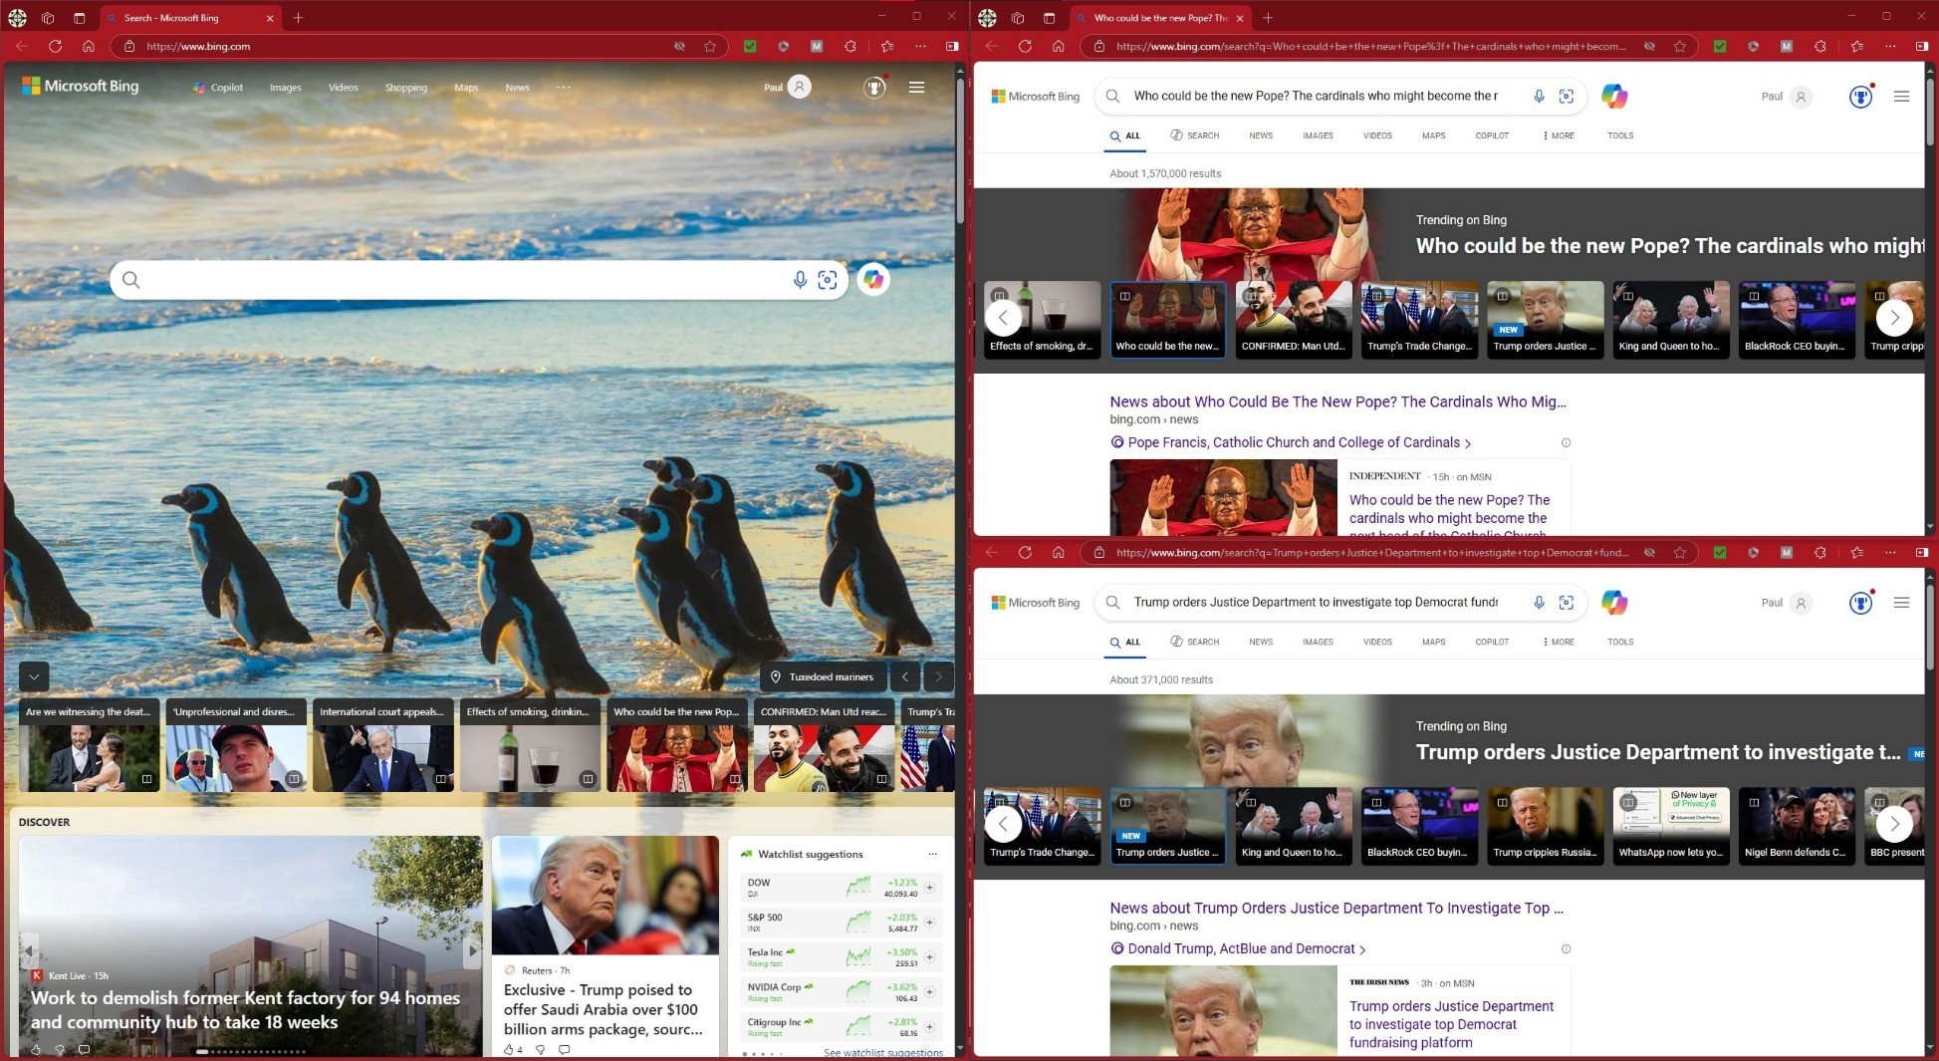Screen dimensions: 1939x1061
Task: Expand MORE in the Pope search pane
Action: (x=1559, y=135)
